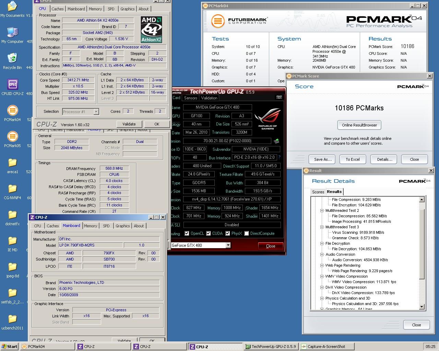The width and height of the screenshot is (439, 351).
Task: Launch PCMark04 desktop shortcut
Action: pos(12,113)
